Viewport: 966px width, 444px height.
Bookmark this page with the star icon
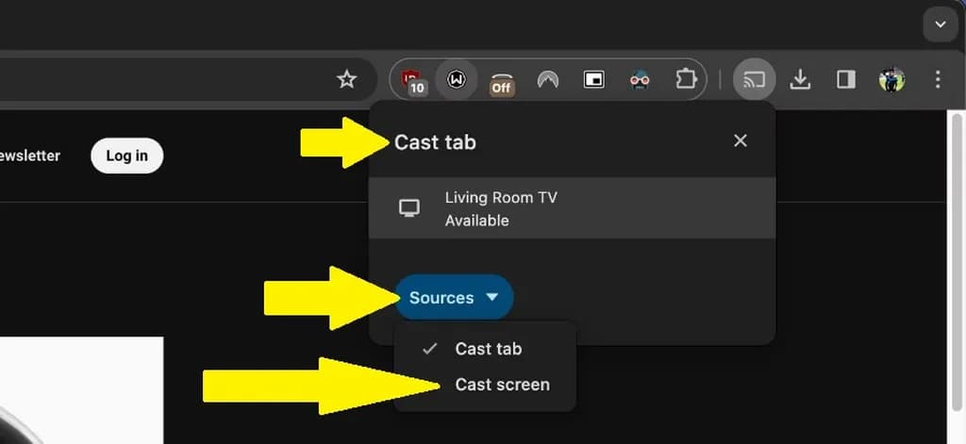point(347,79)
